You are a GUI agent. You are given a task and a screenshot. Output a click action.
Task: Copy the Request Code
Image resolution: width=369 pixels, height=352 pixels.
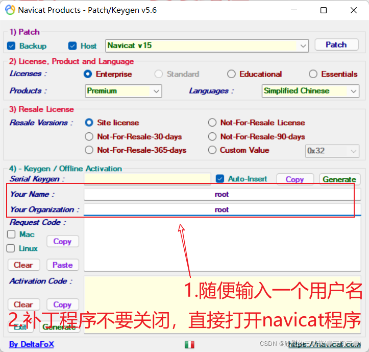coord(63,241)
